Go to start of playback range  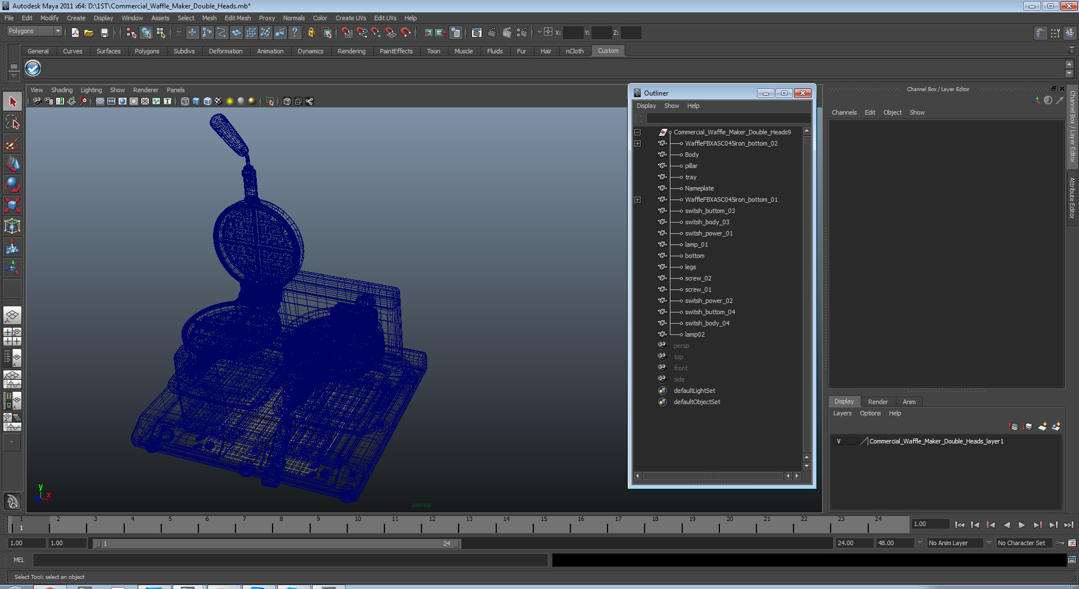coord(959,525)
